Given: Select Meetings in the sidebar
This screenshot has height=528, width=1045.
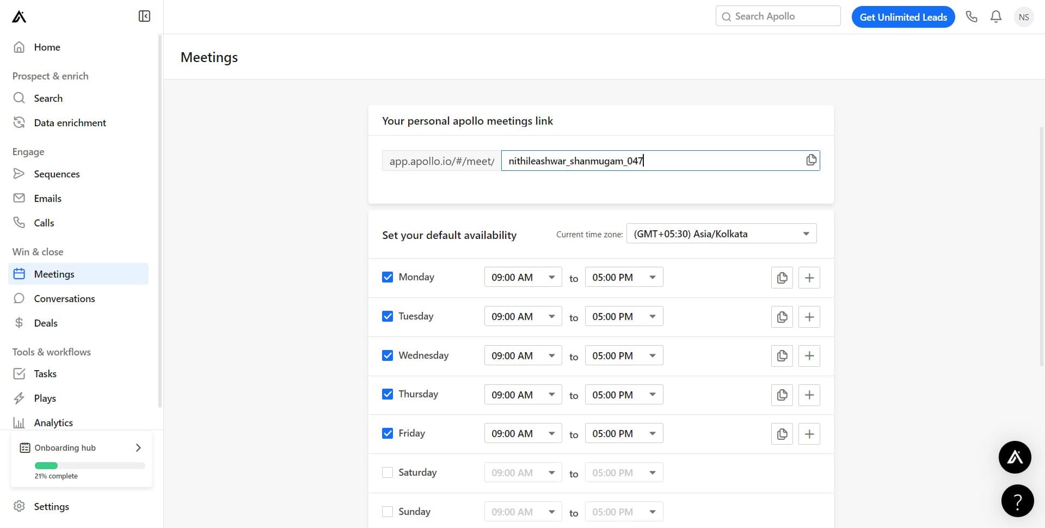Looking at the screenshot, I should click(x=78, y=274).
